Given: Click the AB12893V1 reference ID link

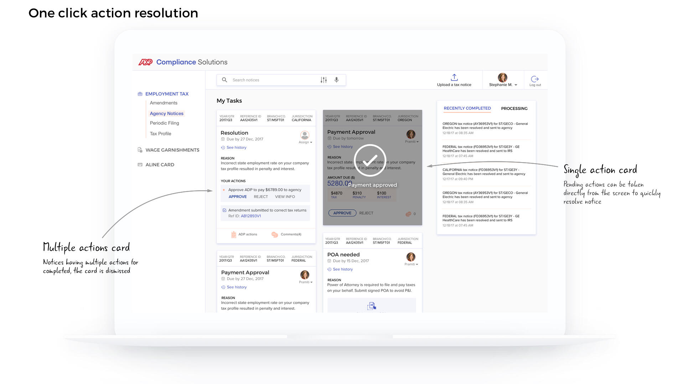Looking at the screenshot, I should [x=251, y=216].
